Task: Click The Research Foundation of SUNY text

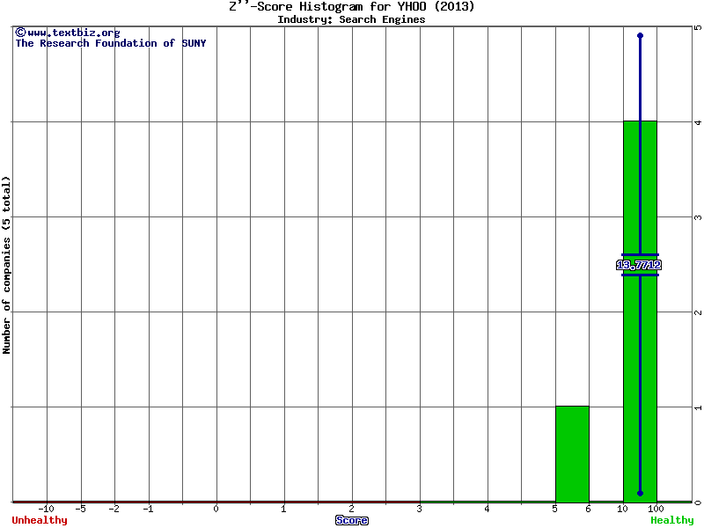Action: pos(111,43)
